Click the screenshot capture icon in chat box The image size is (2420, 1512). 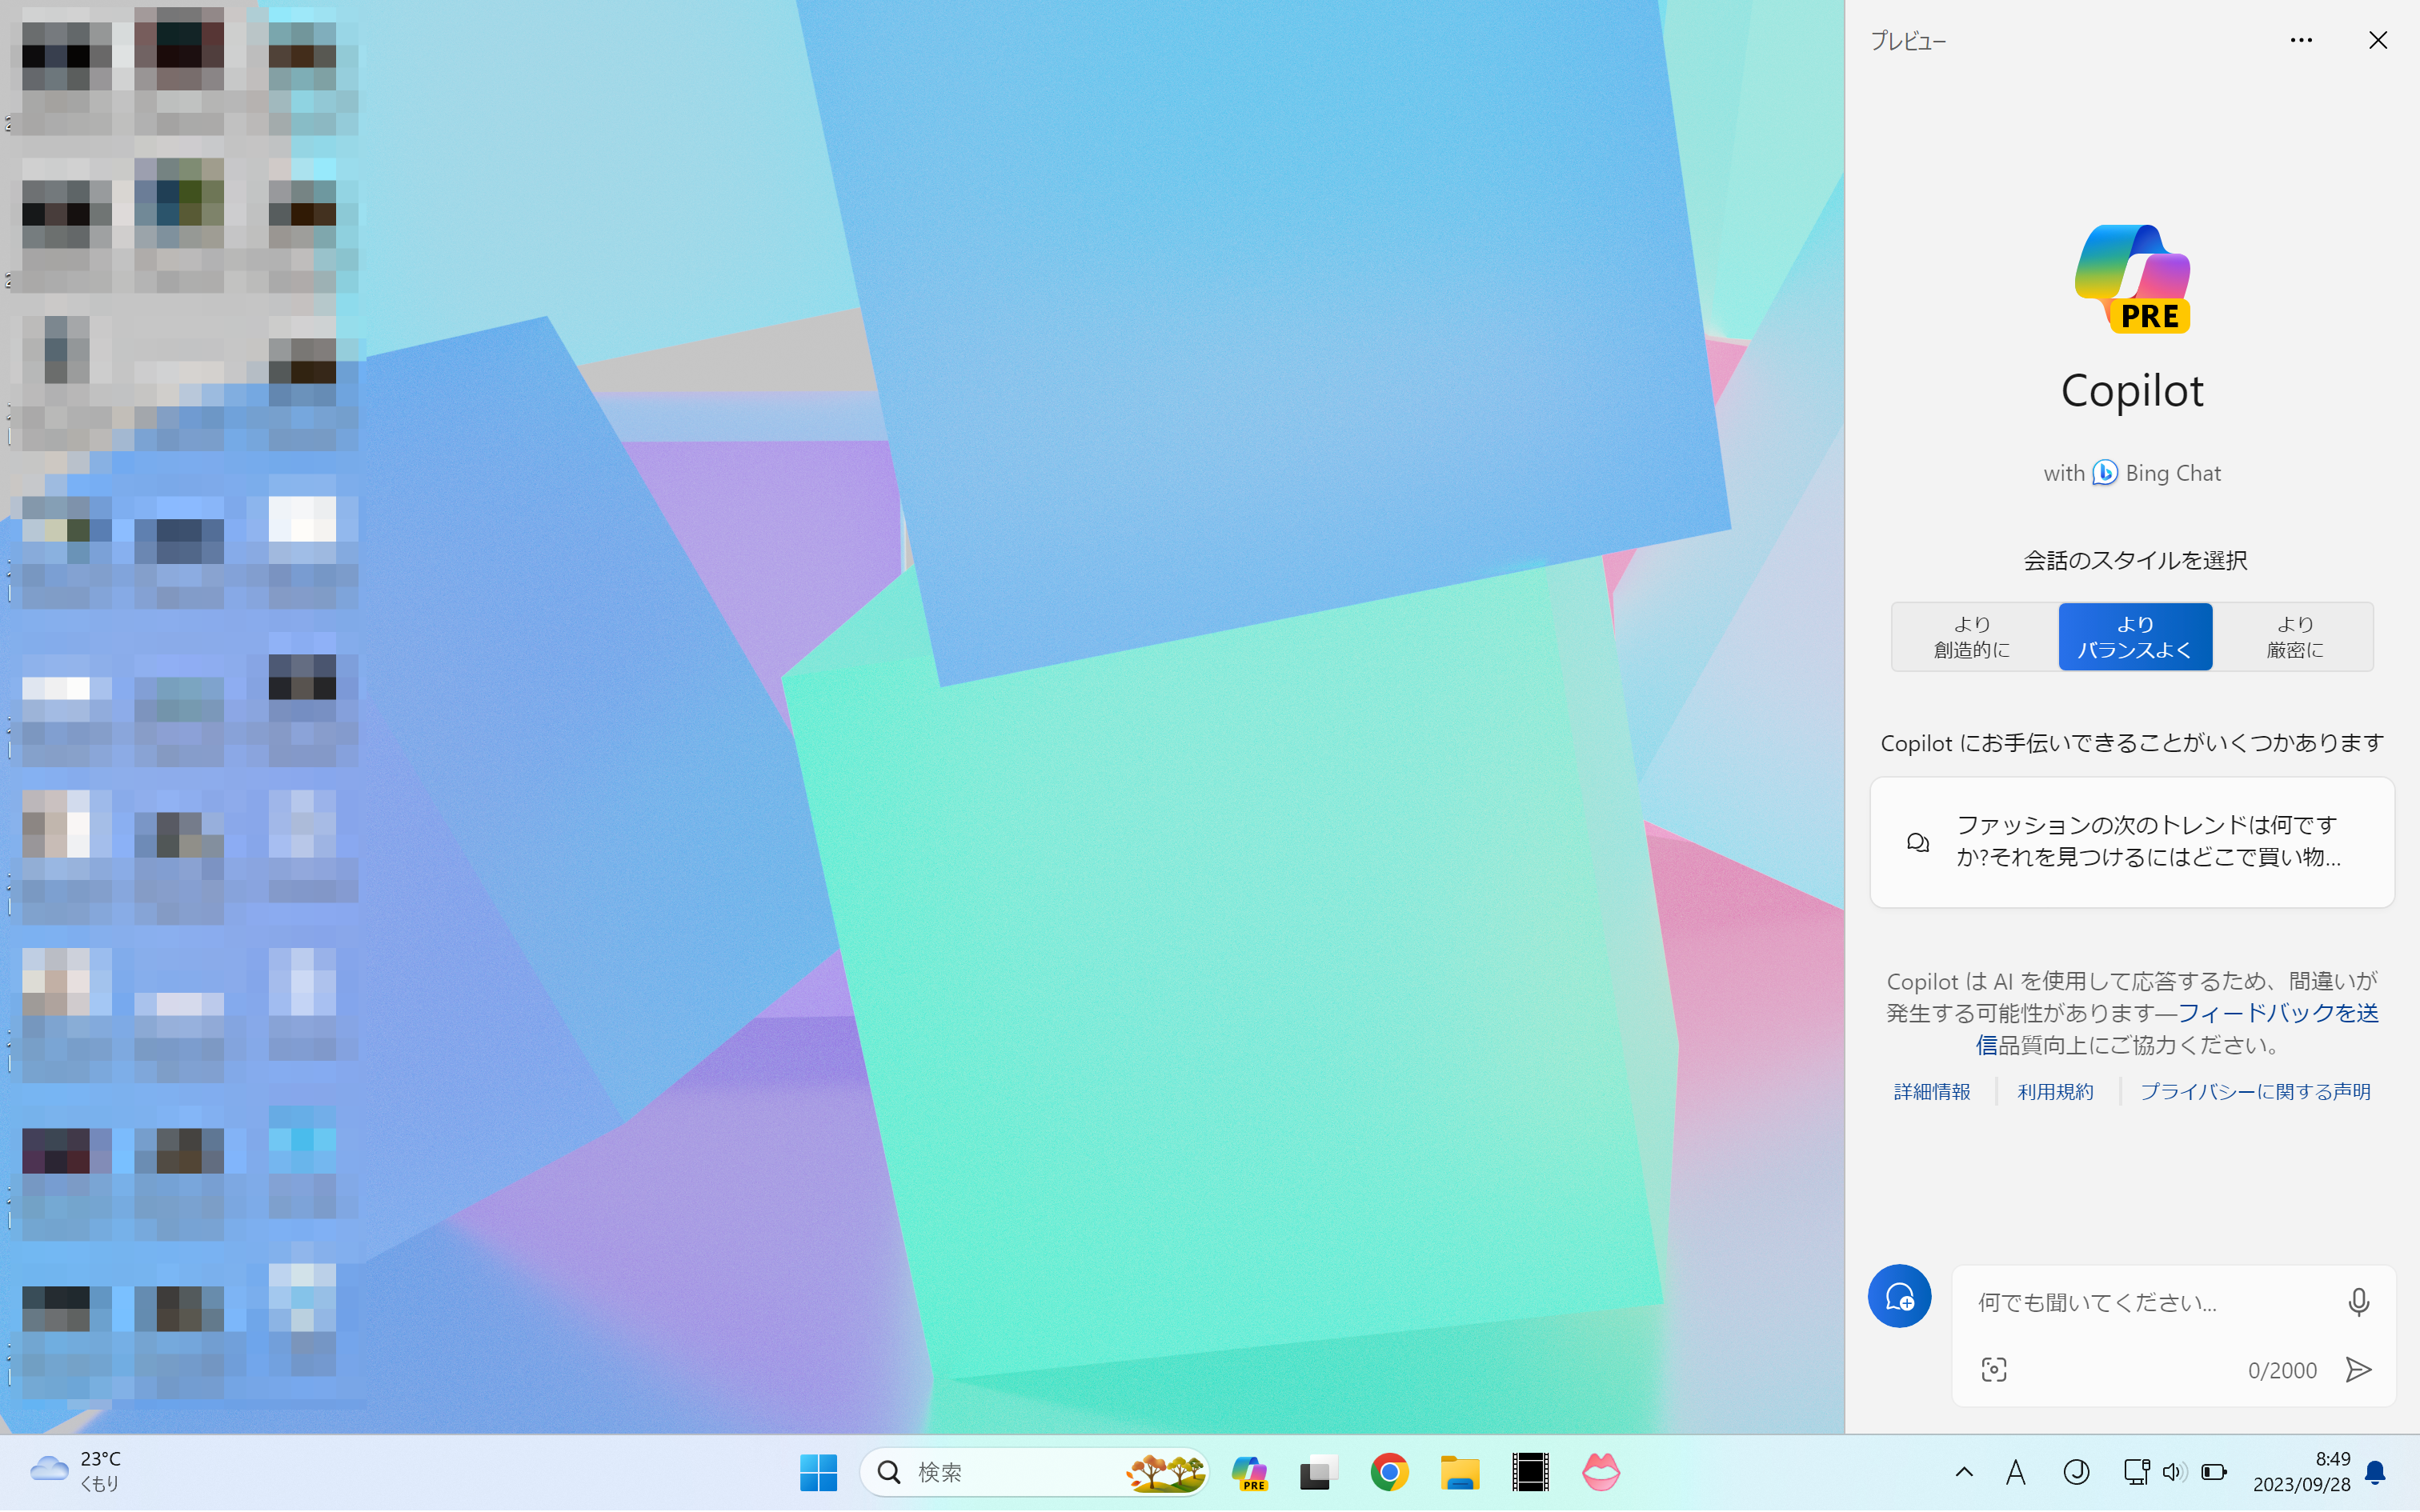point(1994,1370)
